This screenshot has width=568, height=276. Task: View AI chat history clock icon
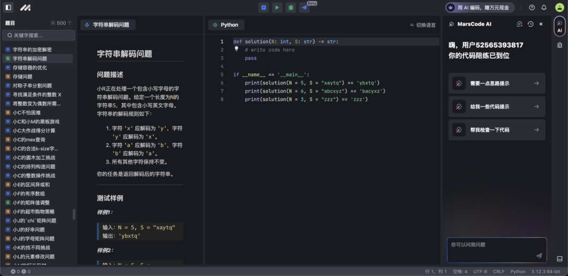[x=530, y=24]
